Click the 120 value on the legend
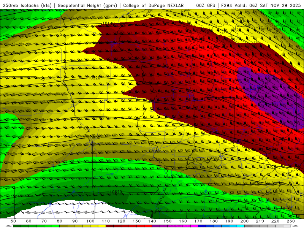Image resolution: width=304 pixels, height=228 pixels. (121, 221)
